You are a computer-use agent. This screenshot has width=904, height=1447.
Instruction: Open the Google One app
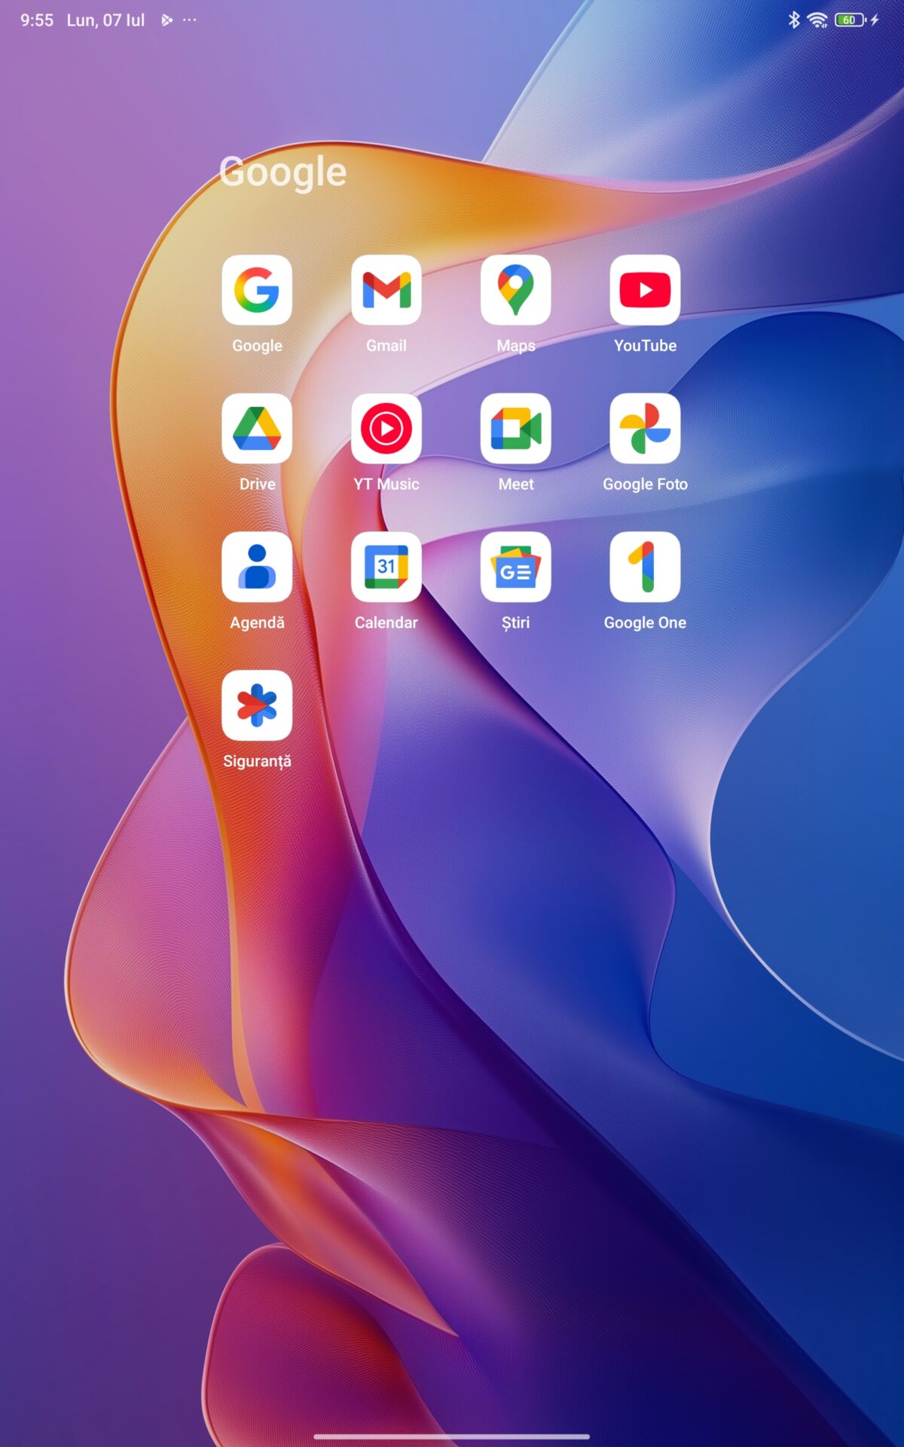coord(645,567)
